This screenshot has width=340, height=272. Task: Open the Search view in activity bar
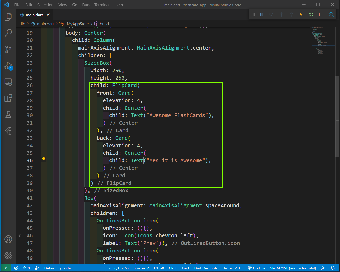8,33
